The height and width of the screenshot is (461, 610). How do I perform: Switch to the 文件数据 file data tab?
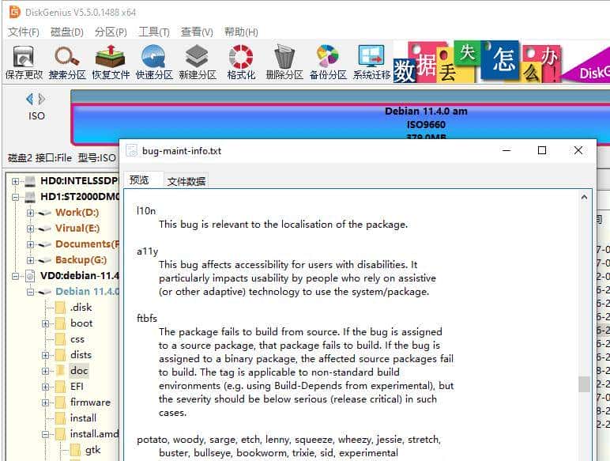click(186, 181)
